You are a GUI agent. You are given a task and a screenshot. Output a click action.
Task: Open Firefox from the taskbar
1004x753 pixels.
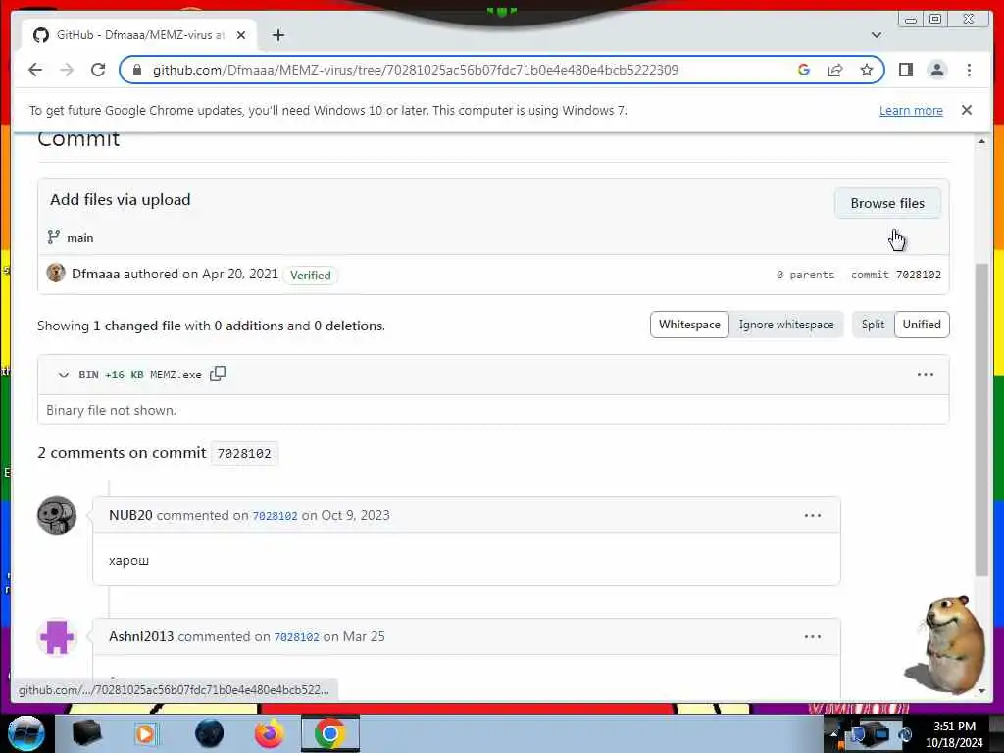270,733
